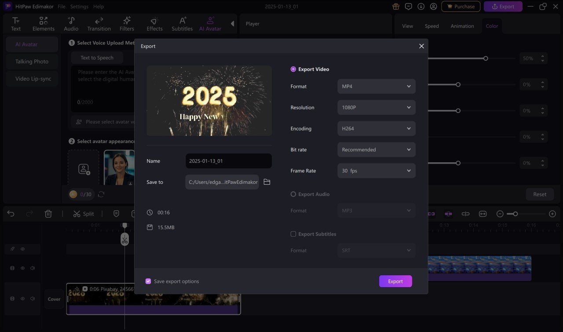Viewport: 563px width, 332px height.
Task: Collapse the left panel with triangle arrow
Action: (x=232, y=24)
